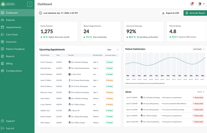Click patient name Michael R. Chen
The width and height of the screenshot is (207, 133).
[46, 68]
